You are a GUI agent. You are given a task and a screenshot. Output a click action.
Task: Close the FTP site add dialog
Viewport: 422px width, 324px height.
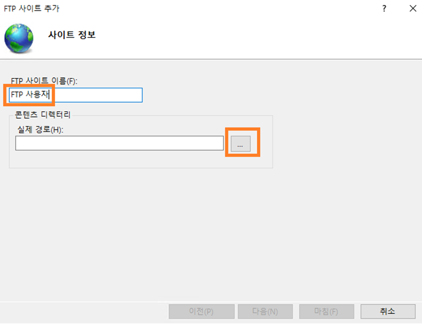[x=412, y=9]
